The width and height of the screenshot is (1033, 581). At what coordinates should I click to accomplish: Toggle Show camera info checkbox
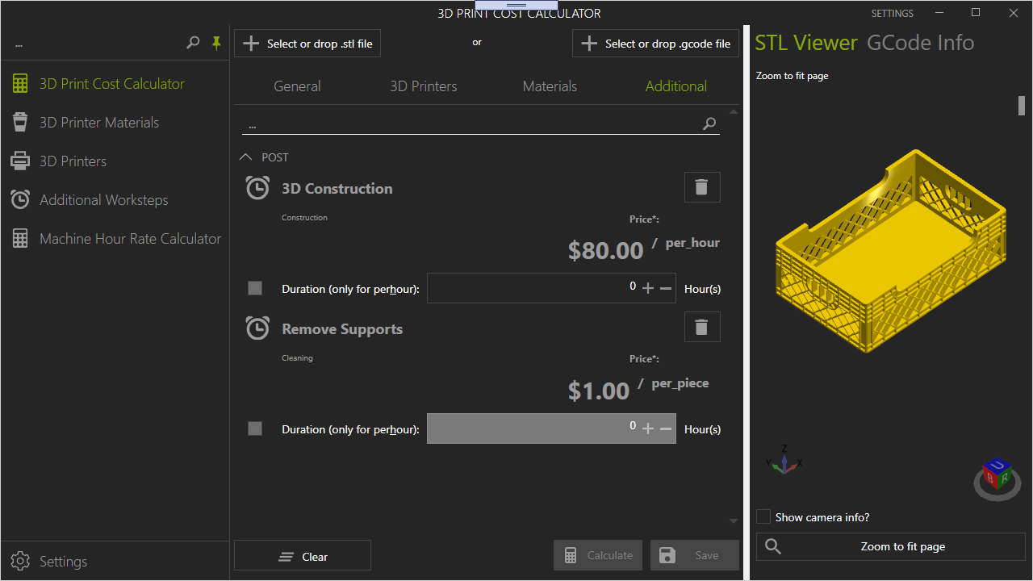click(763, 516)
